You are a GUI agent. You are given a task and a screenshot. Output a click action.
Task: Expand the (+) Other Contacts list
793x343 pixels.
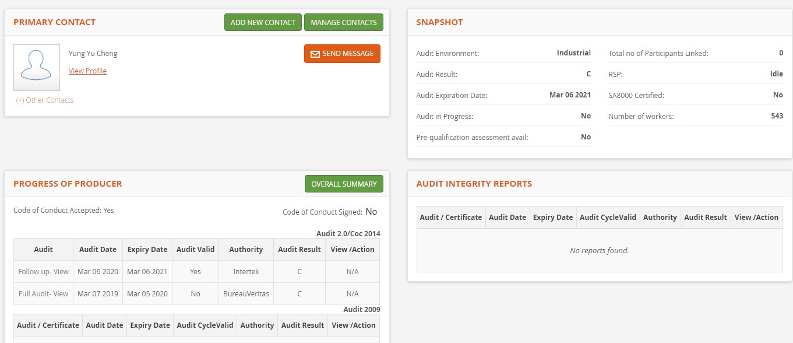(x=45, y=100)
